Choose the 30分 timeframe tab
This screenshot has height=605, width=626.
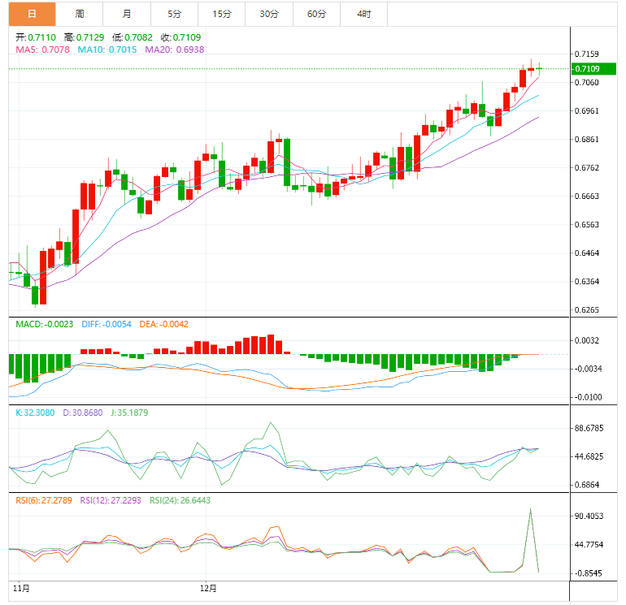tap(269, 14)
